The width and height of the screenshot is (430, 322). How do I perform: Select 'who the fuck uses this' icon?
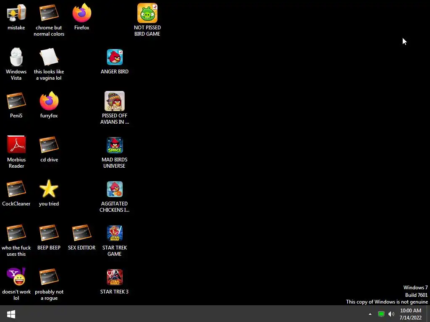16,233
